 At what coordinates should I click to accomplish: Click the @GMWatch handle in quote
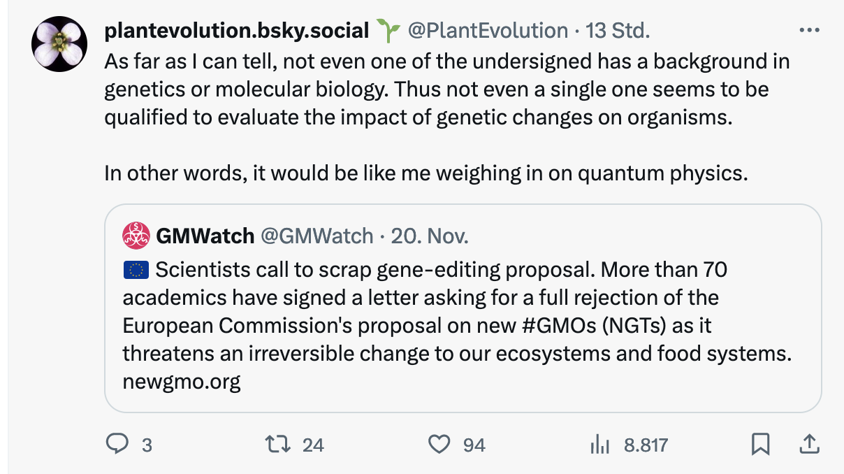click(316, 236)
